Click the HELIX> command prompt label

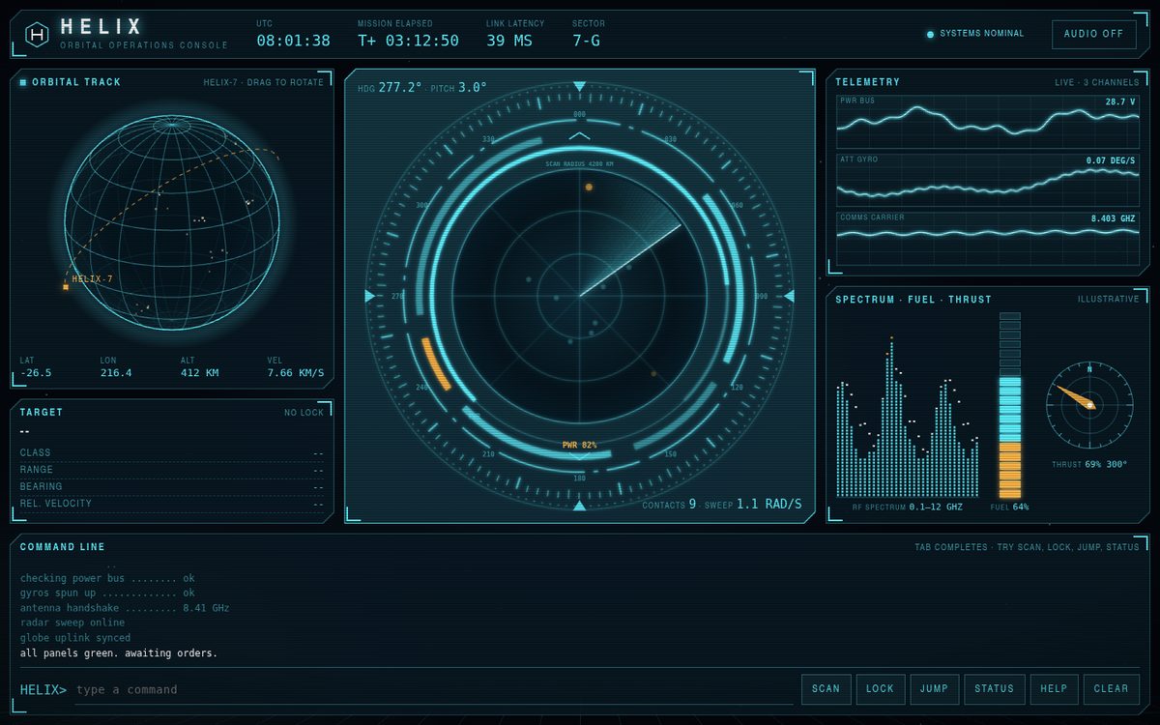click(43, 689)
